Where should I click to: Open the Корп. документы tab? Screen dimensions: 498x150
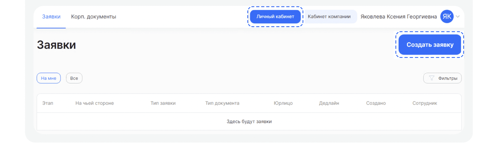coord(93,17)
